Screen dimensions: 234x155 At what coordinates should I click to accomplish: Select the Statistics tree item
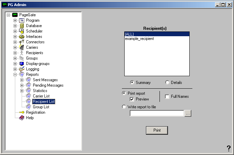(x=40, y=91)
